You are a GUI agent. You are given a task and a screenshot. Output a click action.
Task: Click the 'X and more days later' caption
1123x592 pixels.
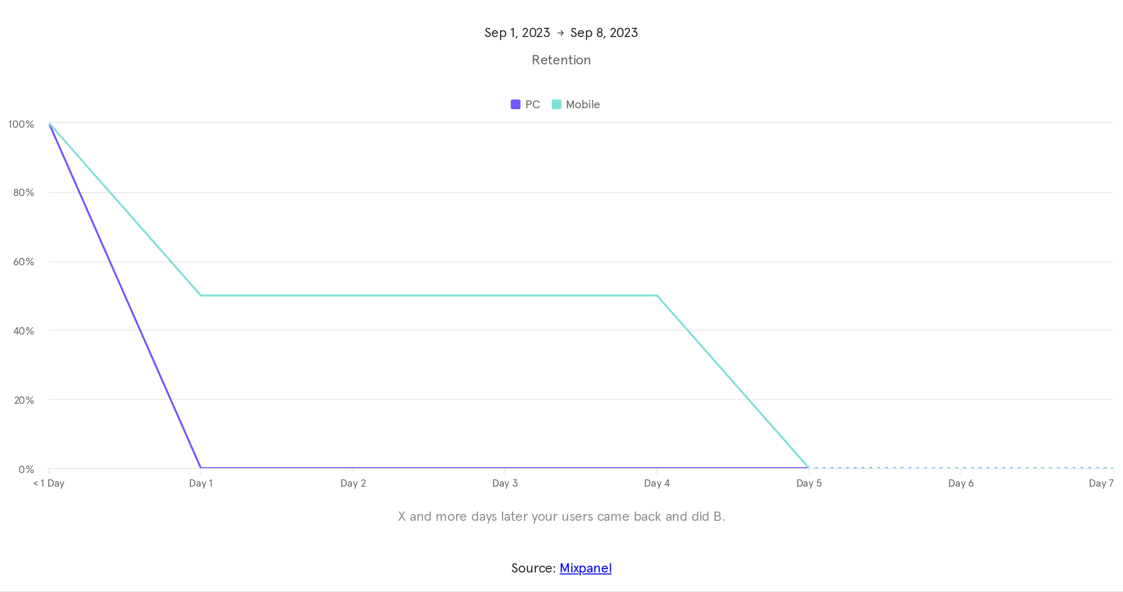[x=561, y=516]
